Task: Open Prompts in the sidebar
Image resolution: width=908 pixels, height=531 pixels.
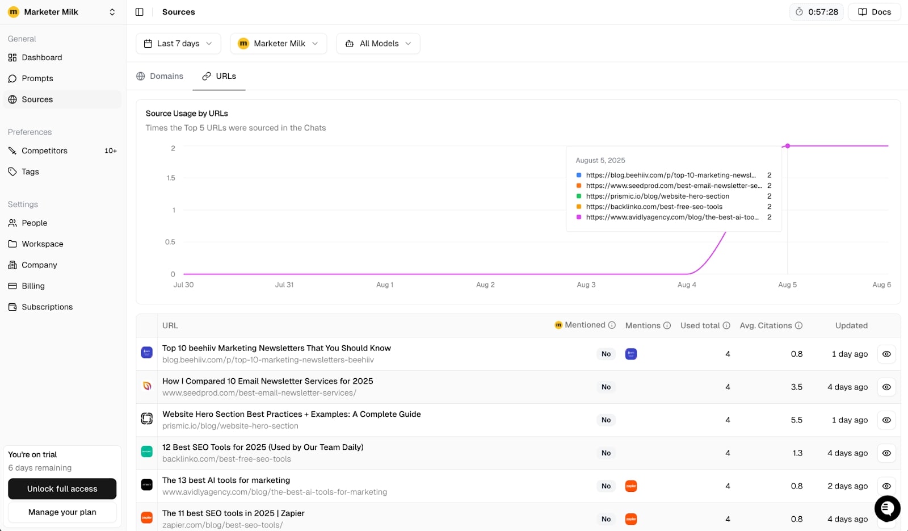Action: 62,78
